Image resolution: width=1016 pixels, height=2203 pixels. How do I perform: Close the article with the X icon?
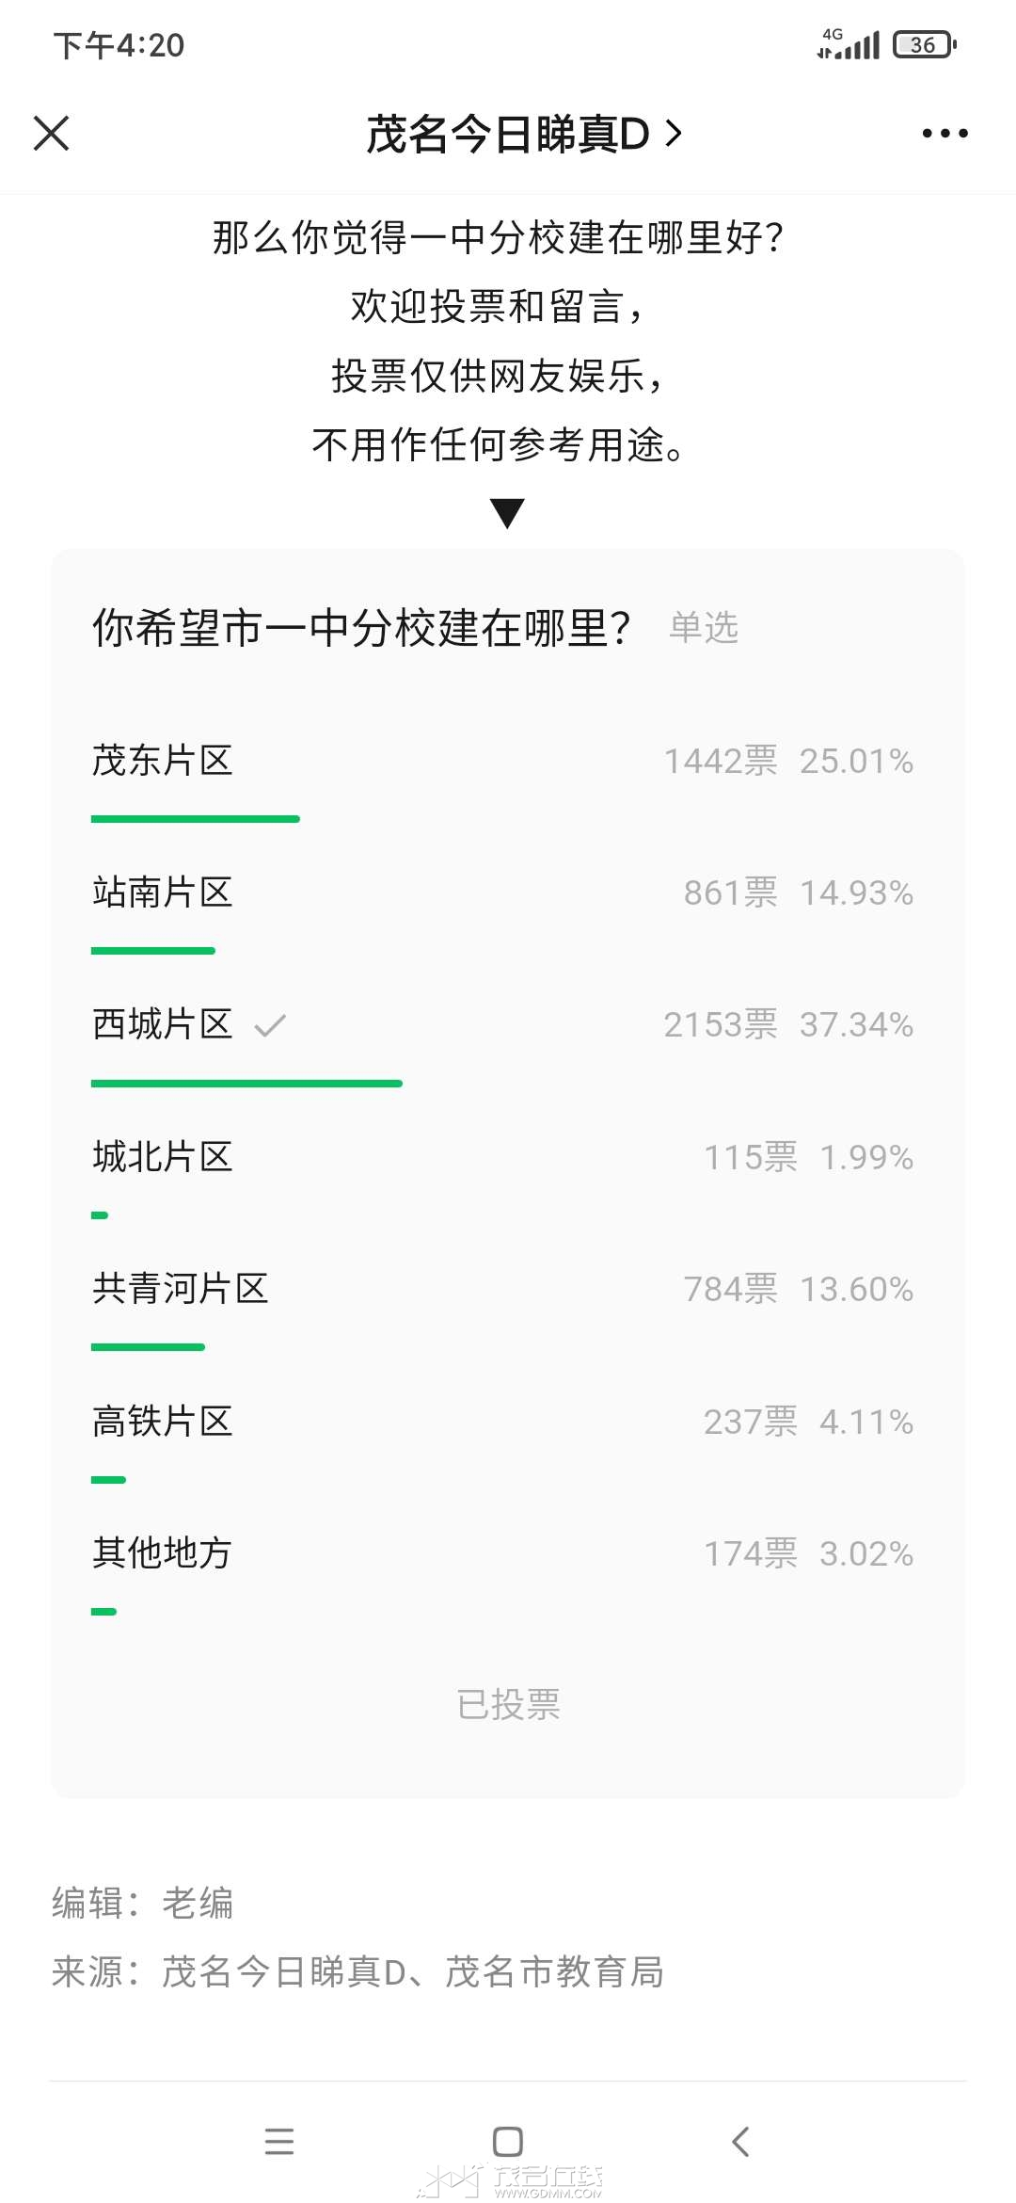coord(52,133)
